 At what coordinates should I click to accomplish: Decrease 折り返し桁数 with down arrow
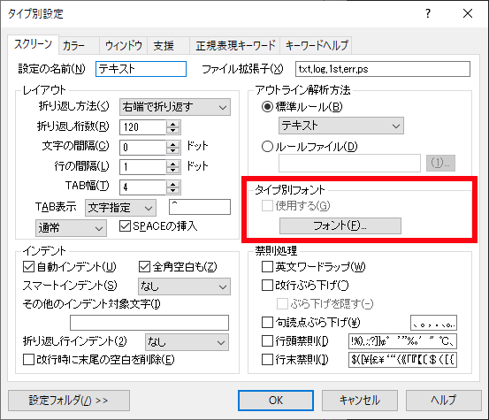172,131
